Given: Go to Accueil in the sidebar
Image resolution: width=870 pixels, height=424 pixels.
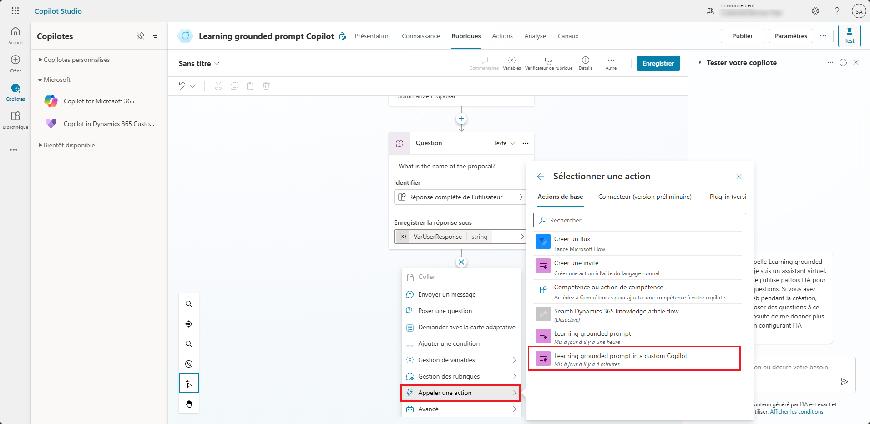Looking at the screenshot, I should (x=15, y=35).
